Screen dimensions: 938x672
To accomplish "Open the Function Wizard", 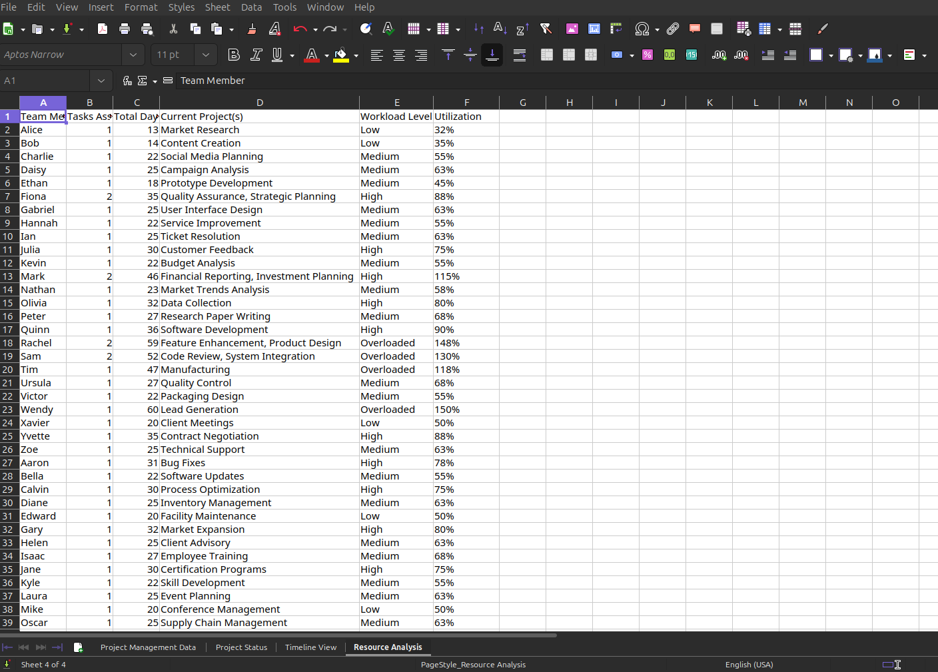I will tap(127, 81).
